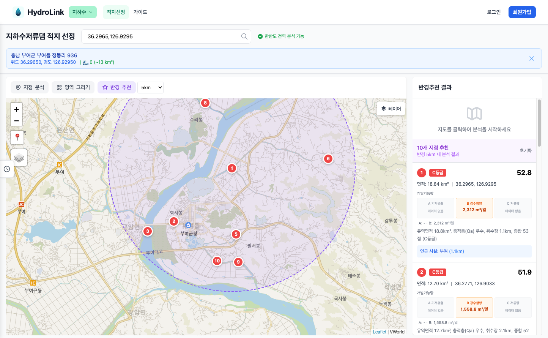Click the 초기화 reset link

click(x=525, y=151)
